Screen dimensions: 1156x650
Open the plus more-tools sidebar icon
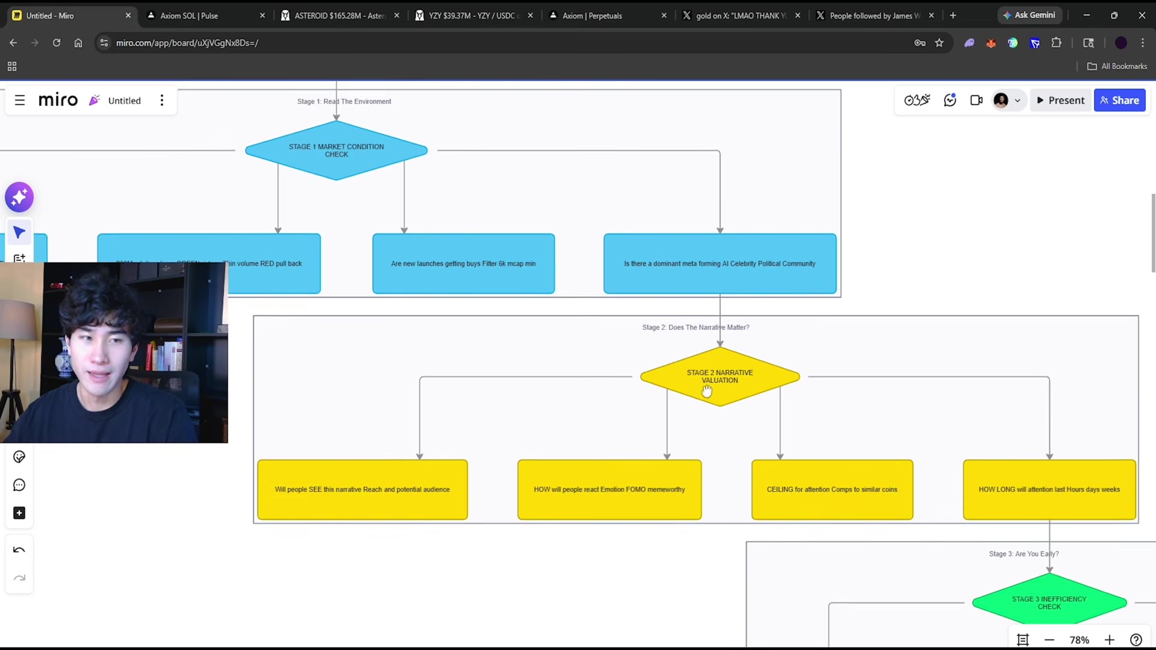click(19, 513)
